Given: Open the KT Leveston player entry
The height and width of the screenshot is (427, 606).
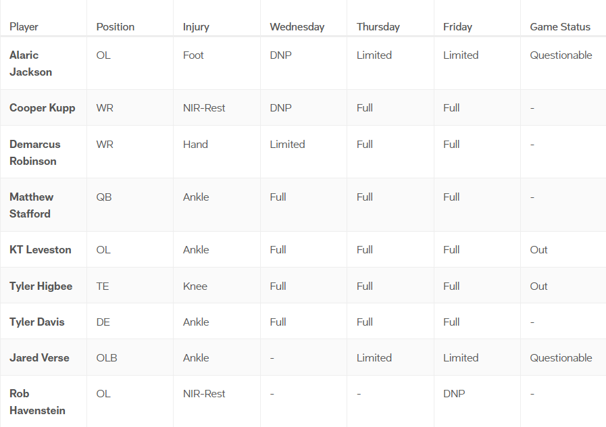Looking at the screenshot, I should coord(40,250).
